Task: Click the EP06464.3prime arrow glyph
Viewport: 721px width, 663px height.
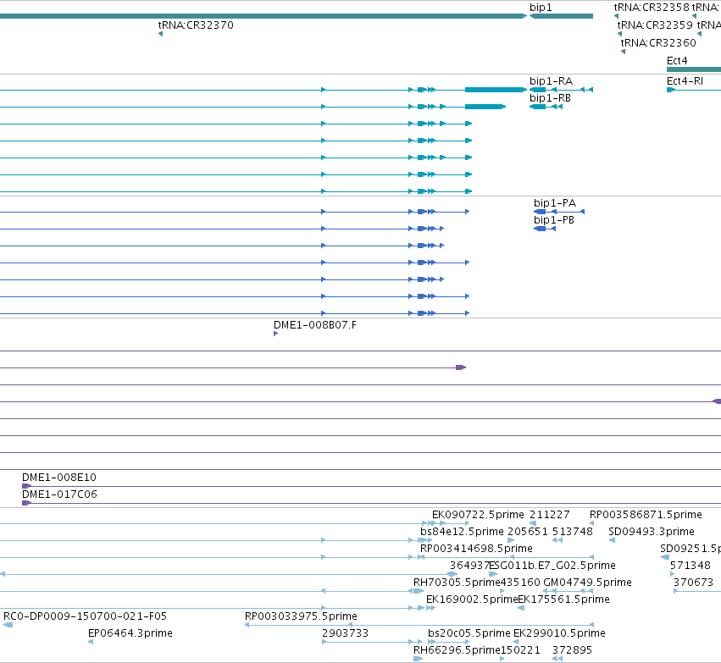Action: click(x=91, y=641)
